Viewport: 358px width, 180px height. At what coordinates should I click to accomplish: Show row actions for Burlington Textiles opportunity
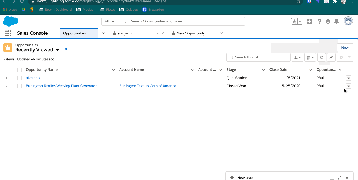point(348,86)
